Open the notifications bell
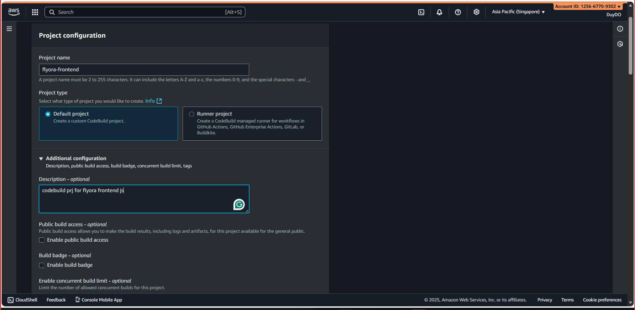Screen dimensions: 635x310 point(439,12)
